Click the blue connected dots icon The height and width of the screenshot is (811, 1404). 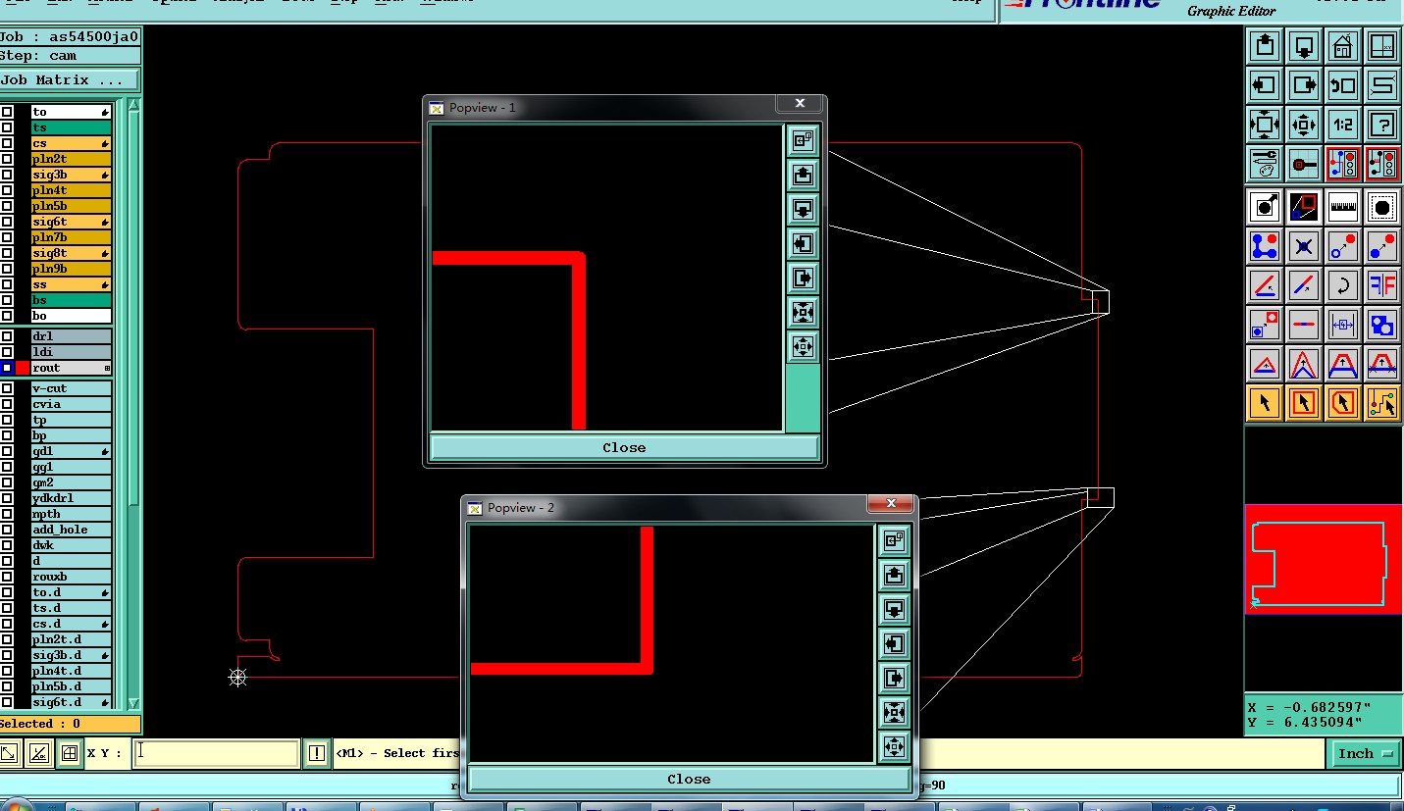point(1265,246)
